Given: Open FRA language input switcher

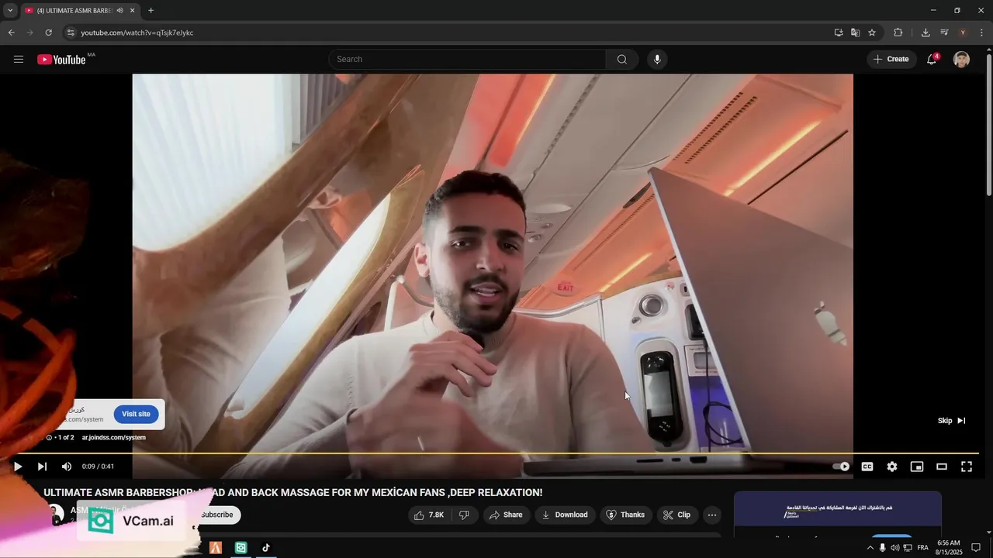Looking at the screenshot, I should tap(922, 548).
